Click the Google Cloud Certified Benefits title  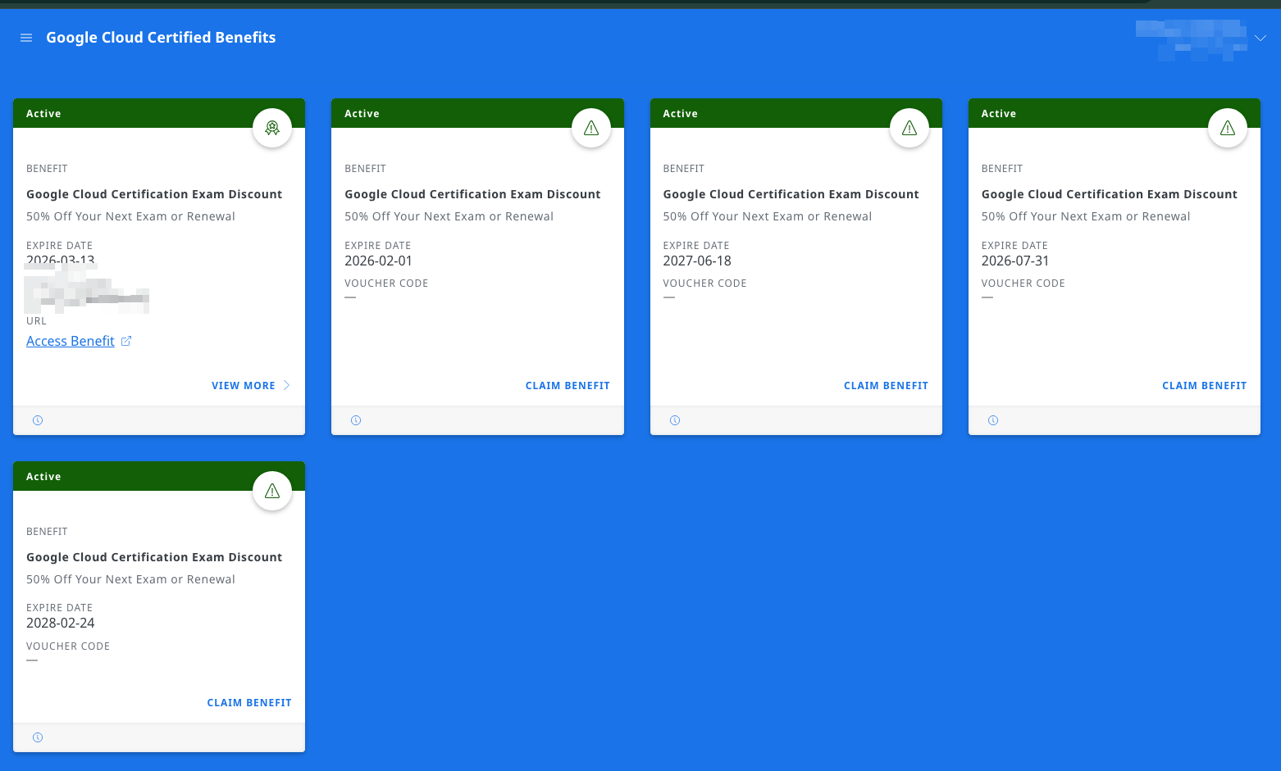161,38
